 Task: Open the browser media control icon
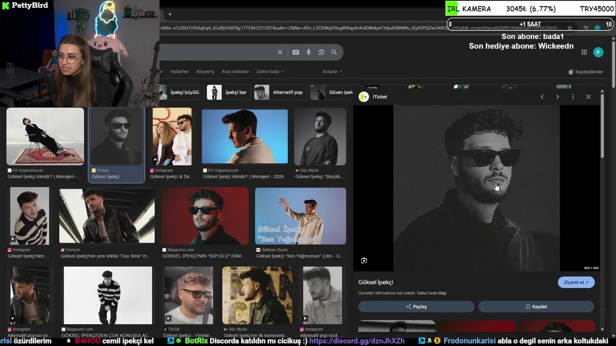tap(586, 28)
